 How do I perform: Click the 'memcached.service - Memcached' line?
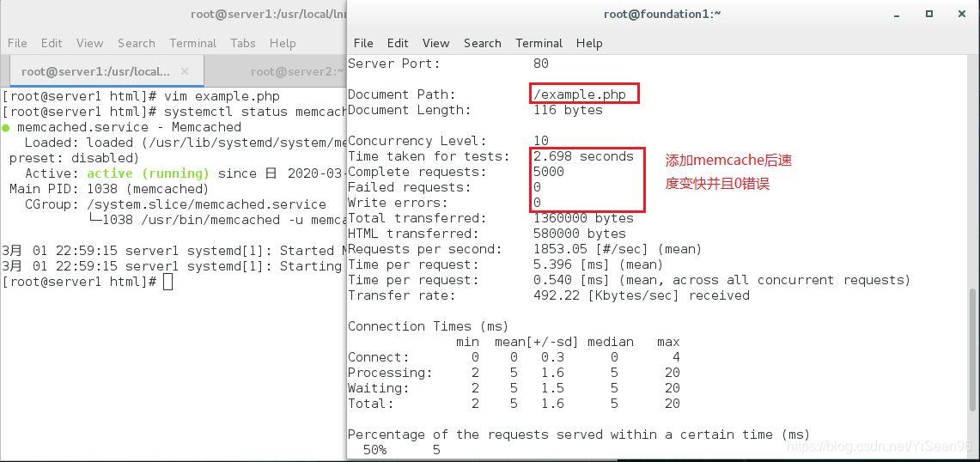(x=129, y=127)
